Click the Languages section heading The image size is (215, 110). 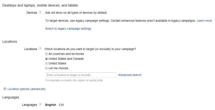(x=11, y=97)
